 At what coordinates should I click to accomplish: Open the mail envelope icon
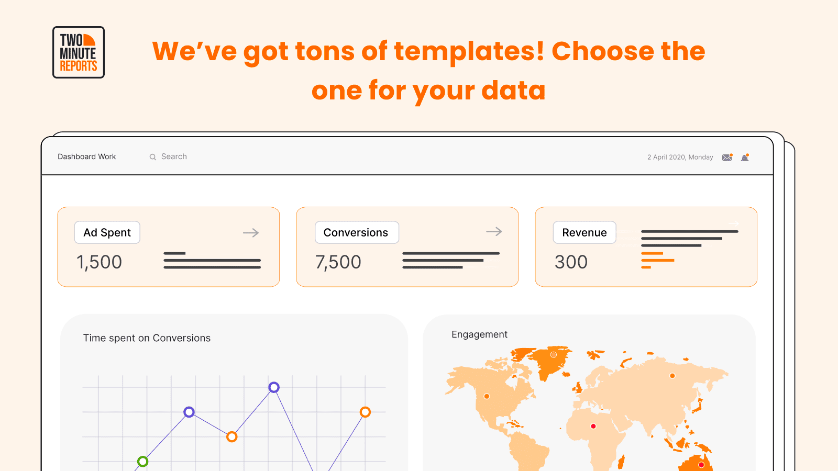[727, 158]
